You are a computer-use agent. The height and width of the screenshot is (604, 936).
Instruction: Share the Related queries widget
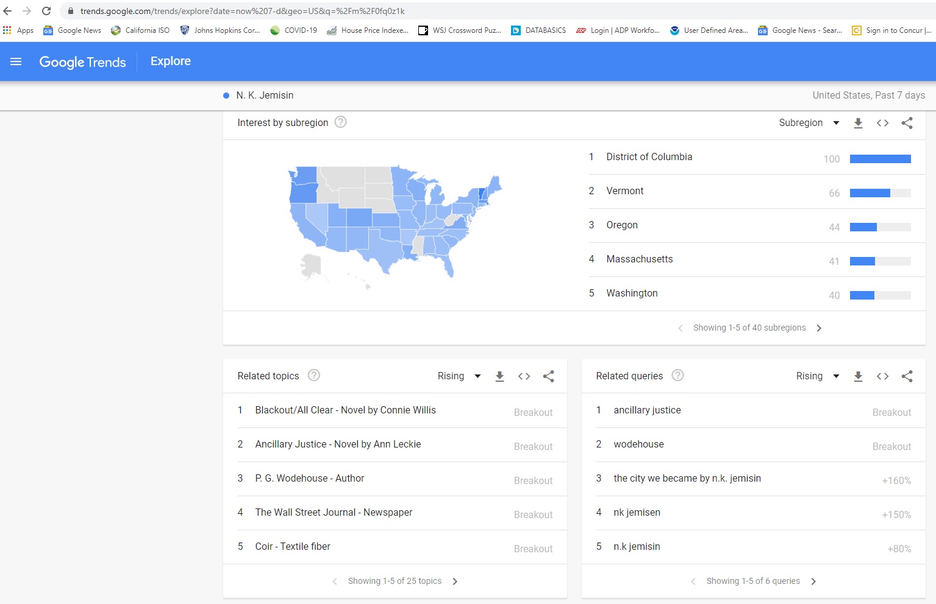click(907, 376)
